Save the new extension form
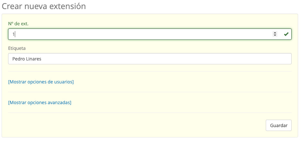This screenshot has width=301, height=141. [x=278, y=125]
